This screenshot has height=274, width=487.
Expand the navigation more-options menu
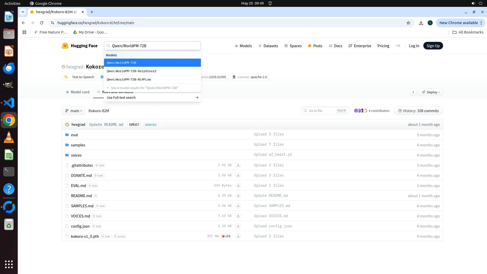coord(398,46)
